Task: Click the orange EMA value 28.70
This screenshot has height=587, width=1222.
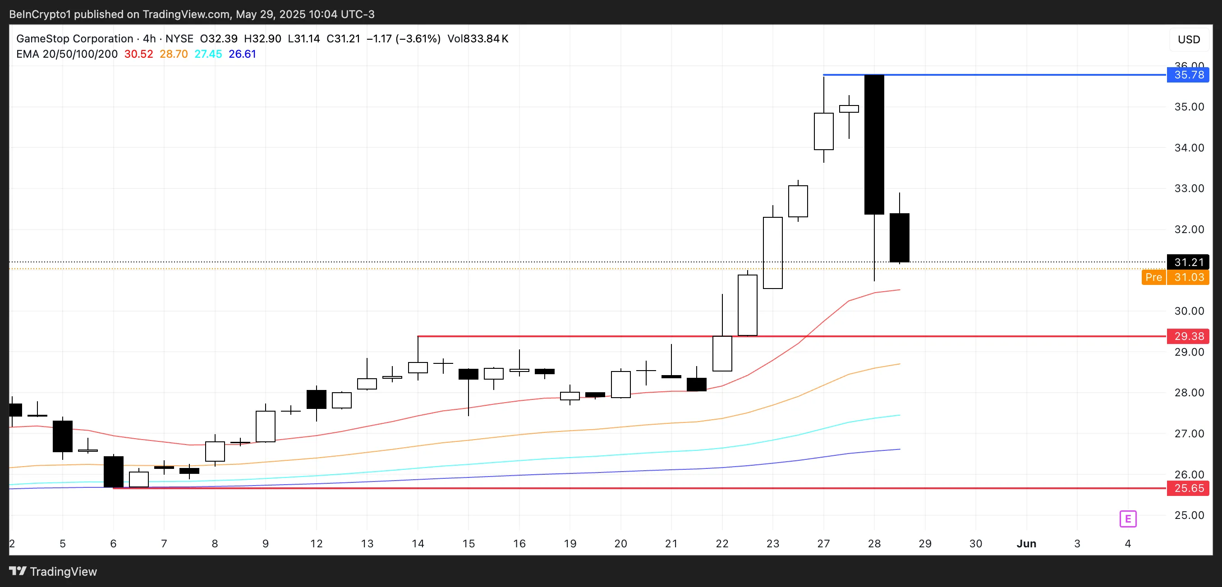Action: pos(174,54)
